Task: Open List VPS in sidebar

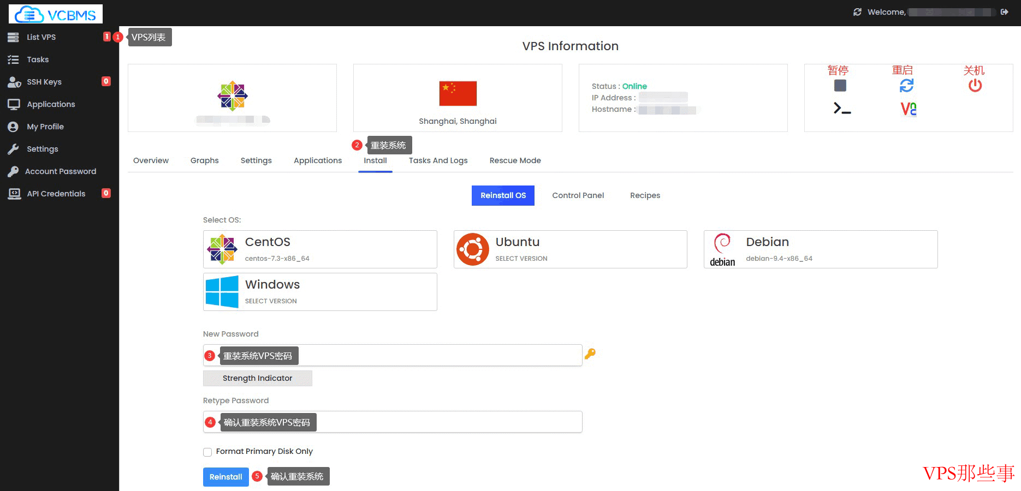Action: pyautogui.click(x=41, y=37)
